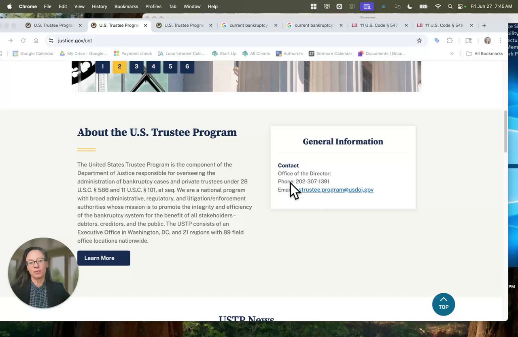This screenshot has width=518, height=337.
Task: Click the justice.gov/ust address bar
Action: [235, 41]
